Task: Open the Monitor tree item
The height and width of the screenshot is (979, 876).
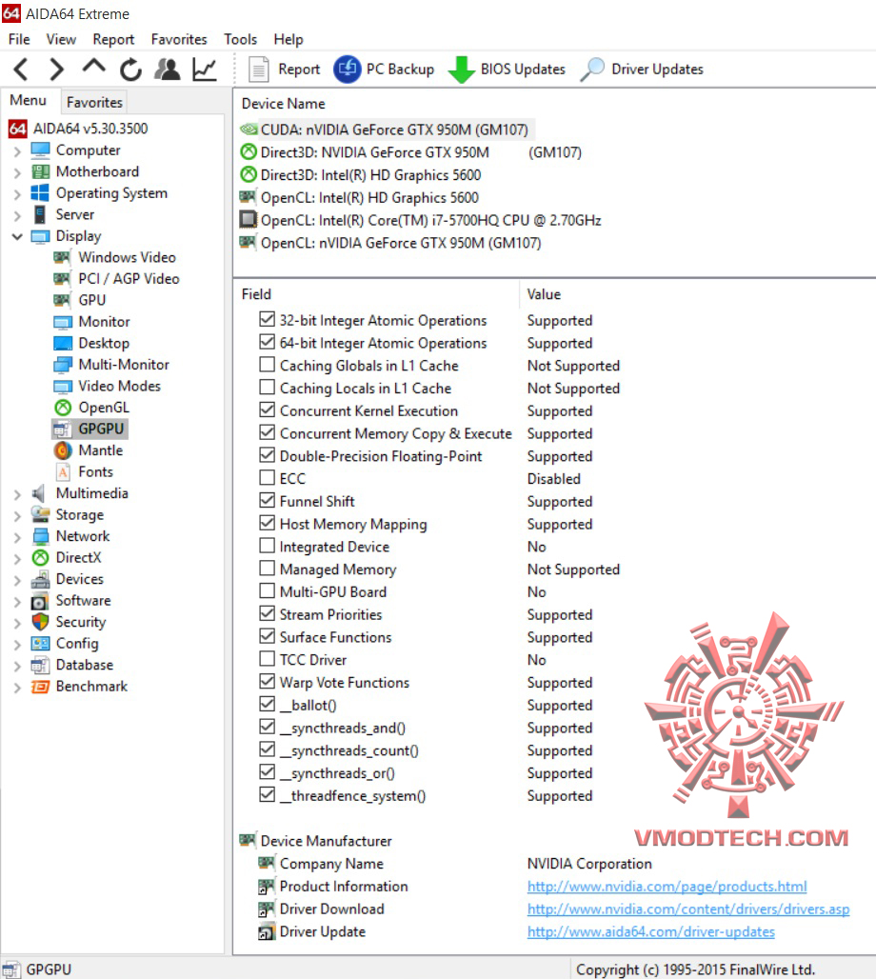Action: coord(105,322)
